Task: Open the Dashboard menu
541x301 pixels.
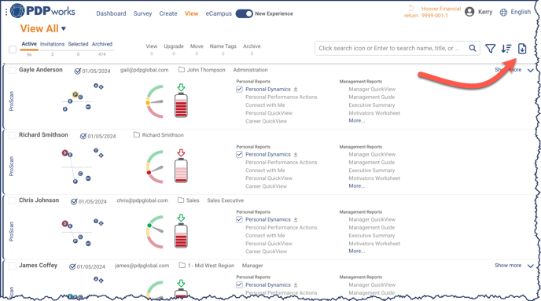Action: point(111,13)
